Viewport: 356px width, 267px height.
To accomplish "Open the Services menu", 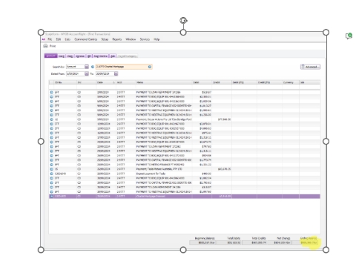I will pyautogui.click(x=145, y=39).
